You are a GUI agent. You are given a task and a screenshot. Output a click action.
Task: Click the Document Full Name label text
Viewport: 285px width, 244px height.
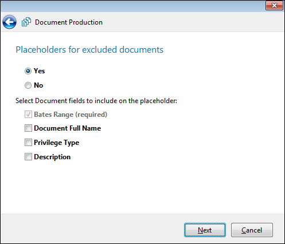67,128
